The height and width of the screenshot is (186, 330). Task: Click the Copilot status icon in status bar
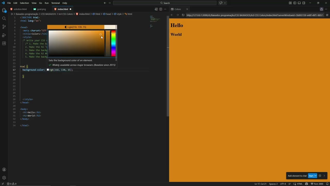307,184
